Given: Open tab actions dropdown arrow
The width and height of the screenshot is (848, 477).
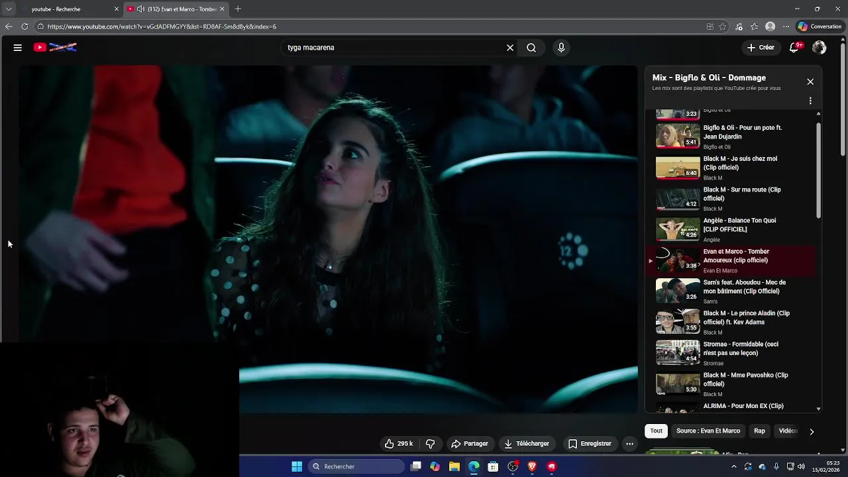Looking at the screenshot, I should [9, 9].
